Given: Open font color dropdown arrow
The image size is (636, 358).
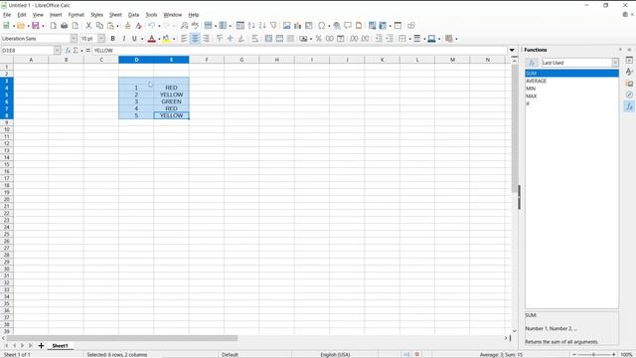Looking at the screenshot, I should [159, 39].
